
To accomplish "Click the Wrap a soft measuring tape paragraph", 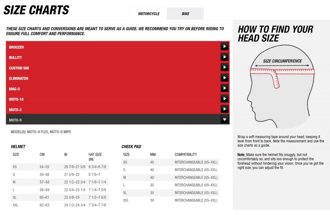I will (x=281, y=141).
